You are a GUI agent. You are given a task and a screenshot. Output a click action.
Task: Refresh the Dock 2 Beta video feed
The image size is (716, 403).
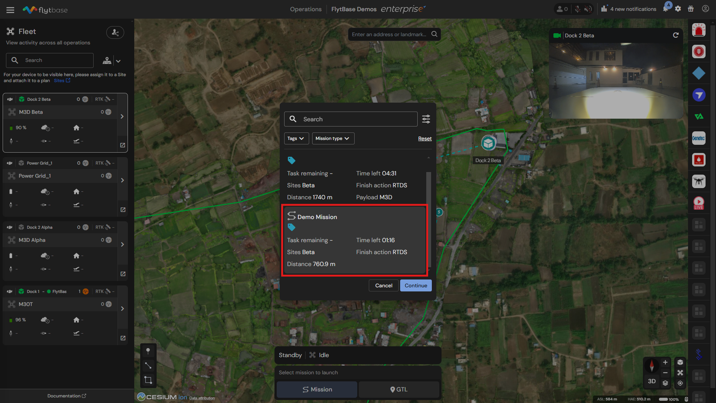(675, 35)
